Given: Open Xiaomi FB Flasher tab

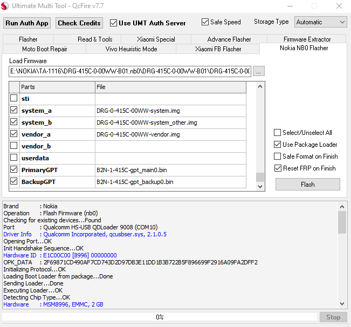Looking at the screenshot, I should 218,49.
